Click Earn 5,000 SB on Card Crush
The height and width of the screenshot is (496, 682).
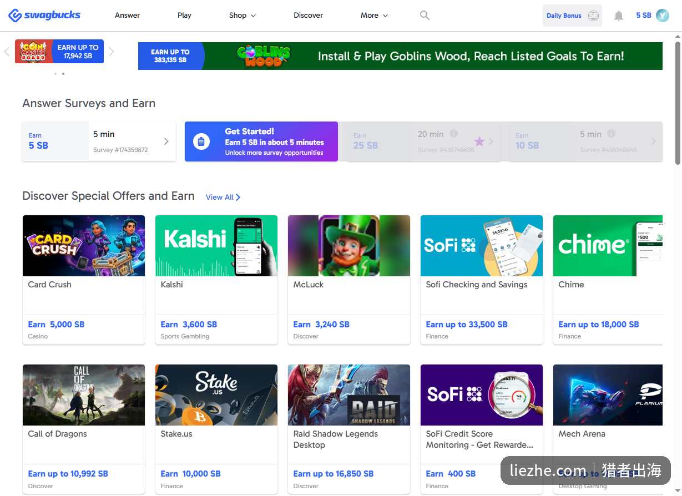tap(56, 325)
